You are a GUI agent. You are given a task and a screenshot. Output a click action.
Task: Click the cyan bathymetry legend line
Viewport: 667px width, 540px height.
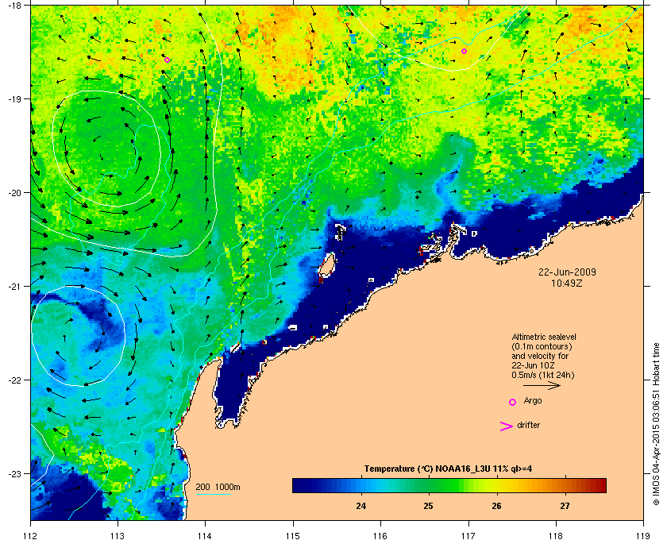[x=213, y=495]
